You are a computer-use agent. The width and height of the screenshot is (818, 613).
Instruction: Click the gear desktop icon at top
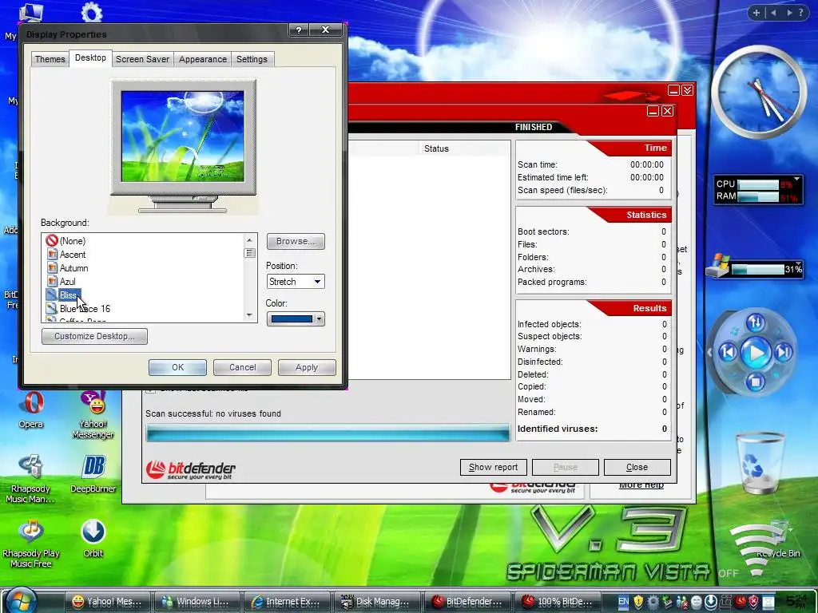(x=92, y=11)
